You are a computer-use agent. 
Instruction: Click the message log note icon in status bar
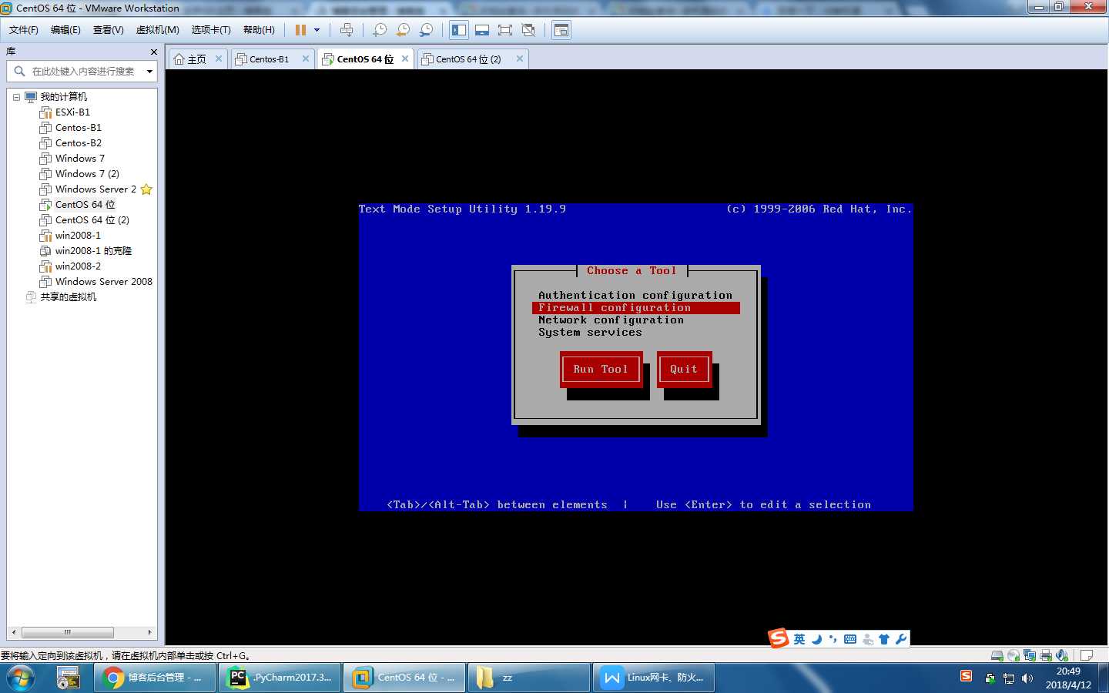pyautogui.click(x=1087, y=656)
